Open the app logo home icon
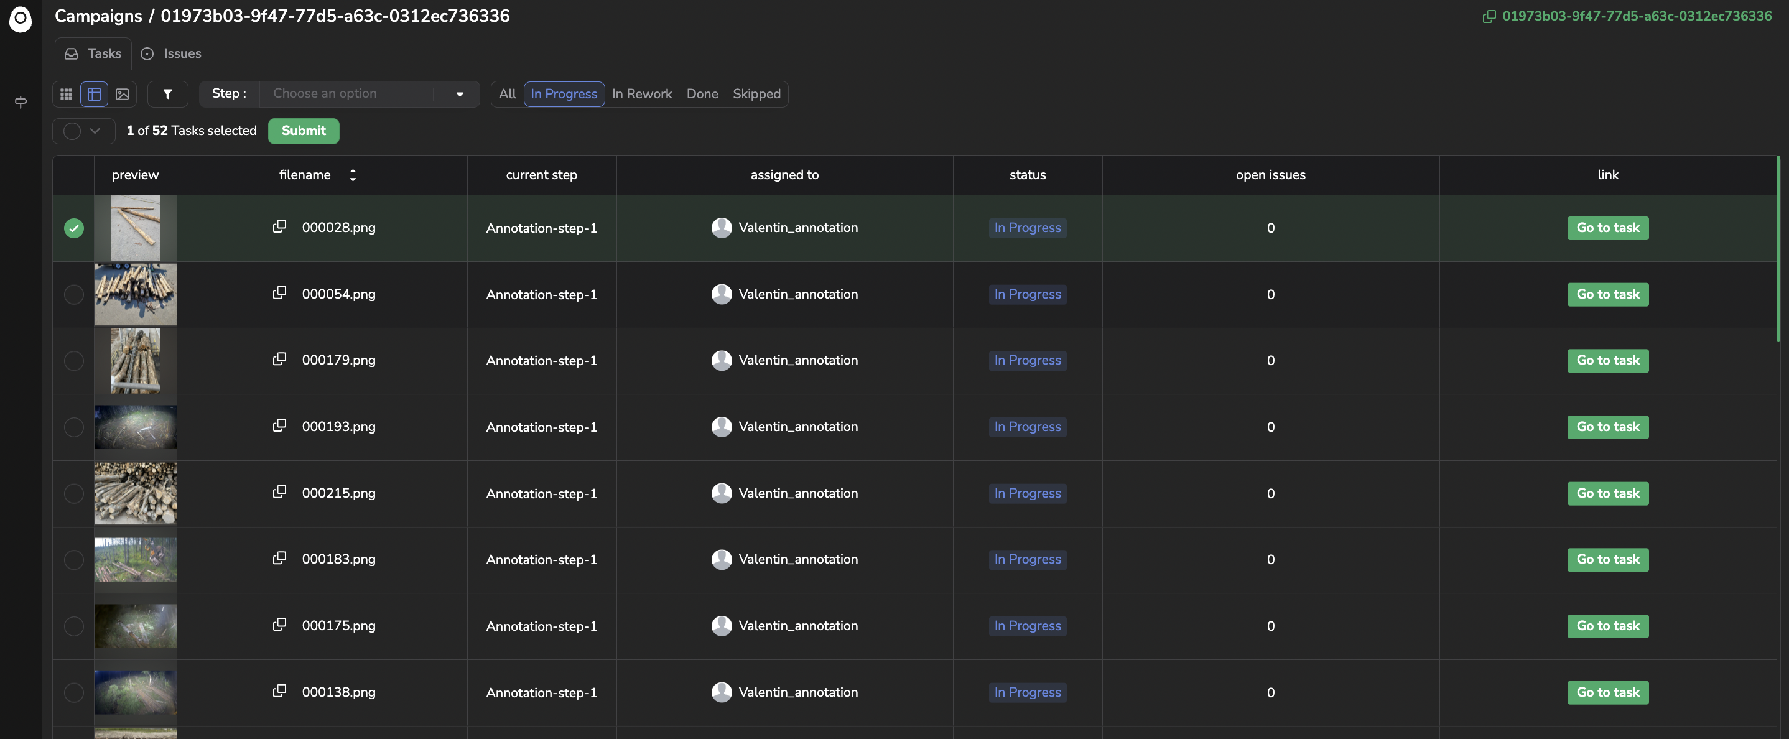The height and width of the screenshot is (739, 1789). pos(20,19)
